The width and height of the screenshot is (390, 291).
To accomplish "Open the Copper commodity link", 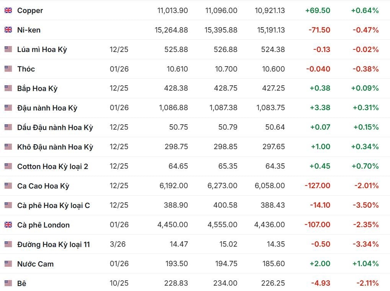I will coord(30,11).
